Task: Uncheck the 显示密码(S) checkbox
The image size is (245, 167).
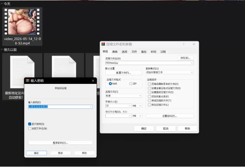Action: (x=30, y=124)
